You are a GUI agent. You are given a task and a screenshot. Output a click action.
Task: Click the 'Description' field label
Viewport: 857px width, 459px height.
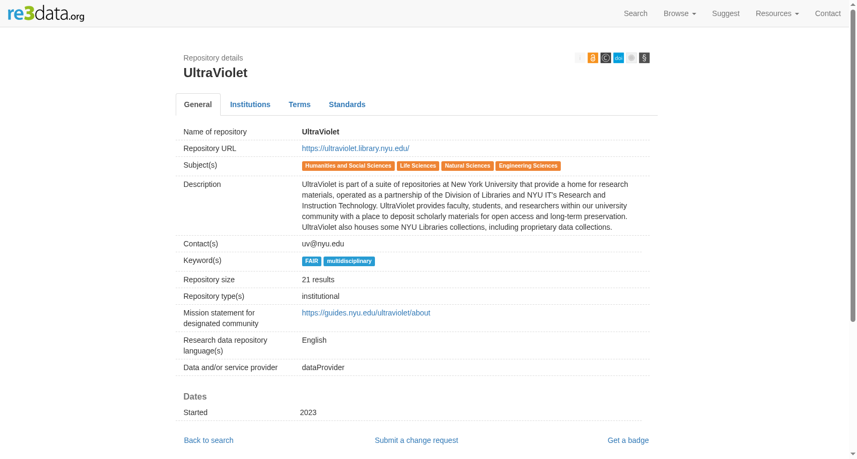click(x=202, y=184)
